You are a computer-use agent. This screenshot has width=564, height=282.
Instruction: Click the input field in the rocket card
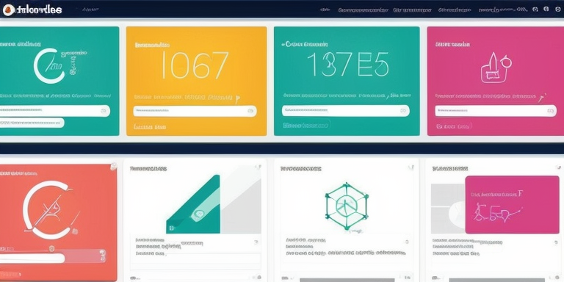[495, 111]
